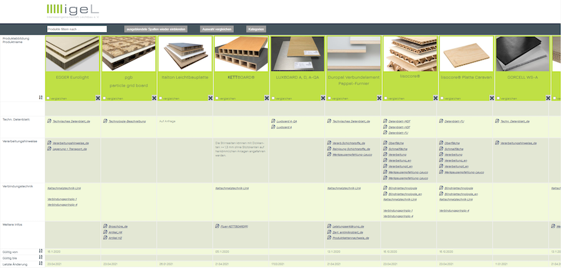
Task: Open the lisocore product image
Action: coord(410,54)
